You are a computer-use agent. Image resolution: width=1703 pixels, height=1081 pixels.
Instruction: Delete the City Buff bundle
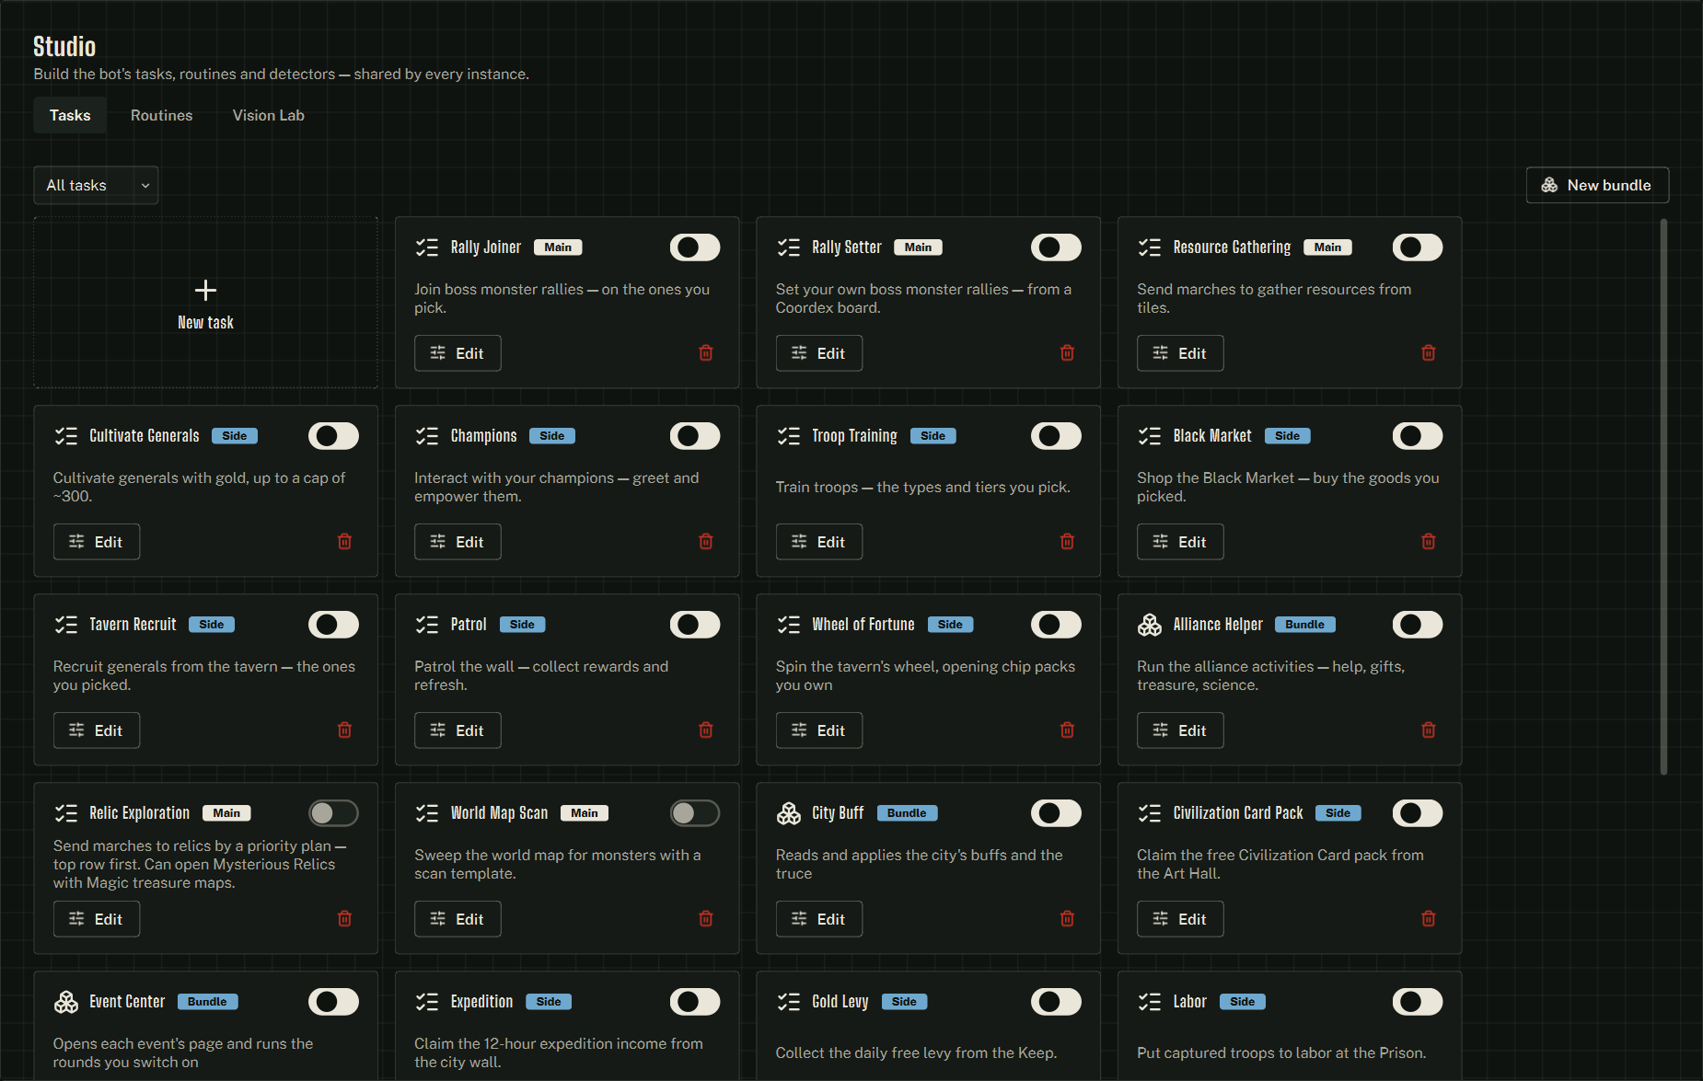(1067, 919)
